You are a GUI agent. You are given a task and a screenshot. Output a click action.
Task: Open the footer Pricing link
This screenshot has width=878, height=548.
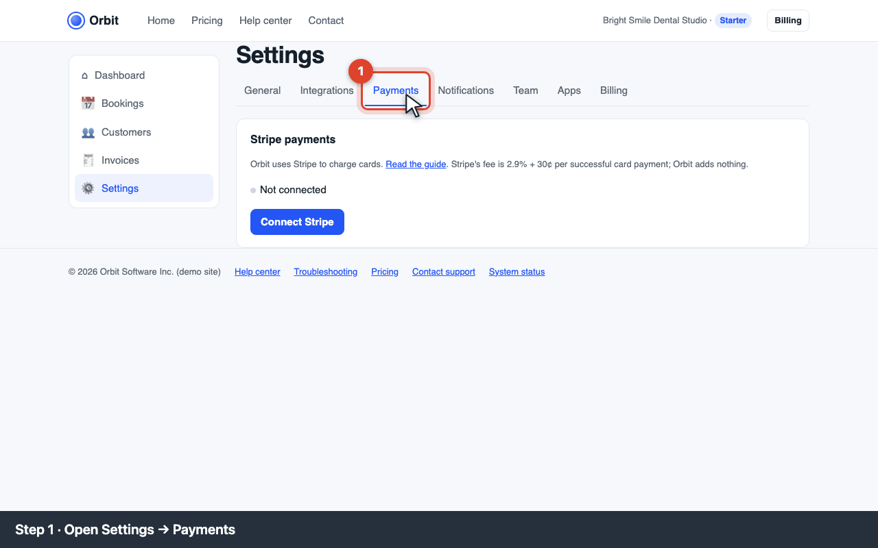tap(385, 272)
